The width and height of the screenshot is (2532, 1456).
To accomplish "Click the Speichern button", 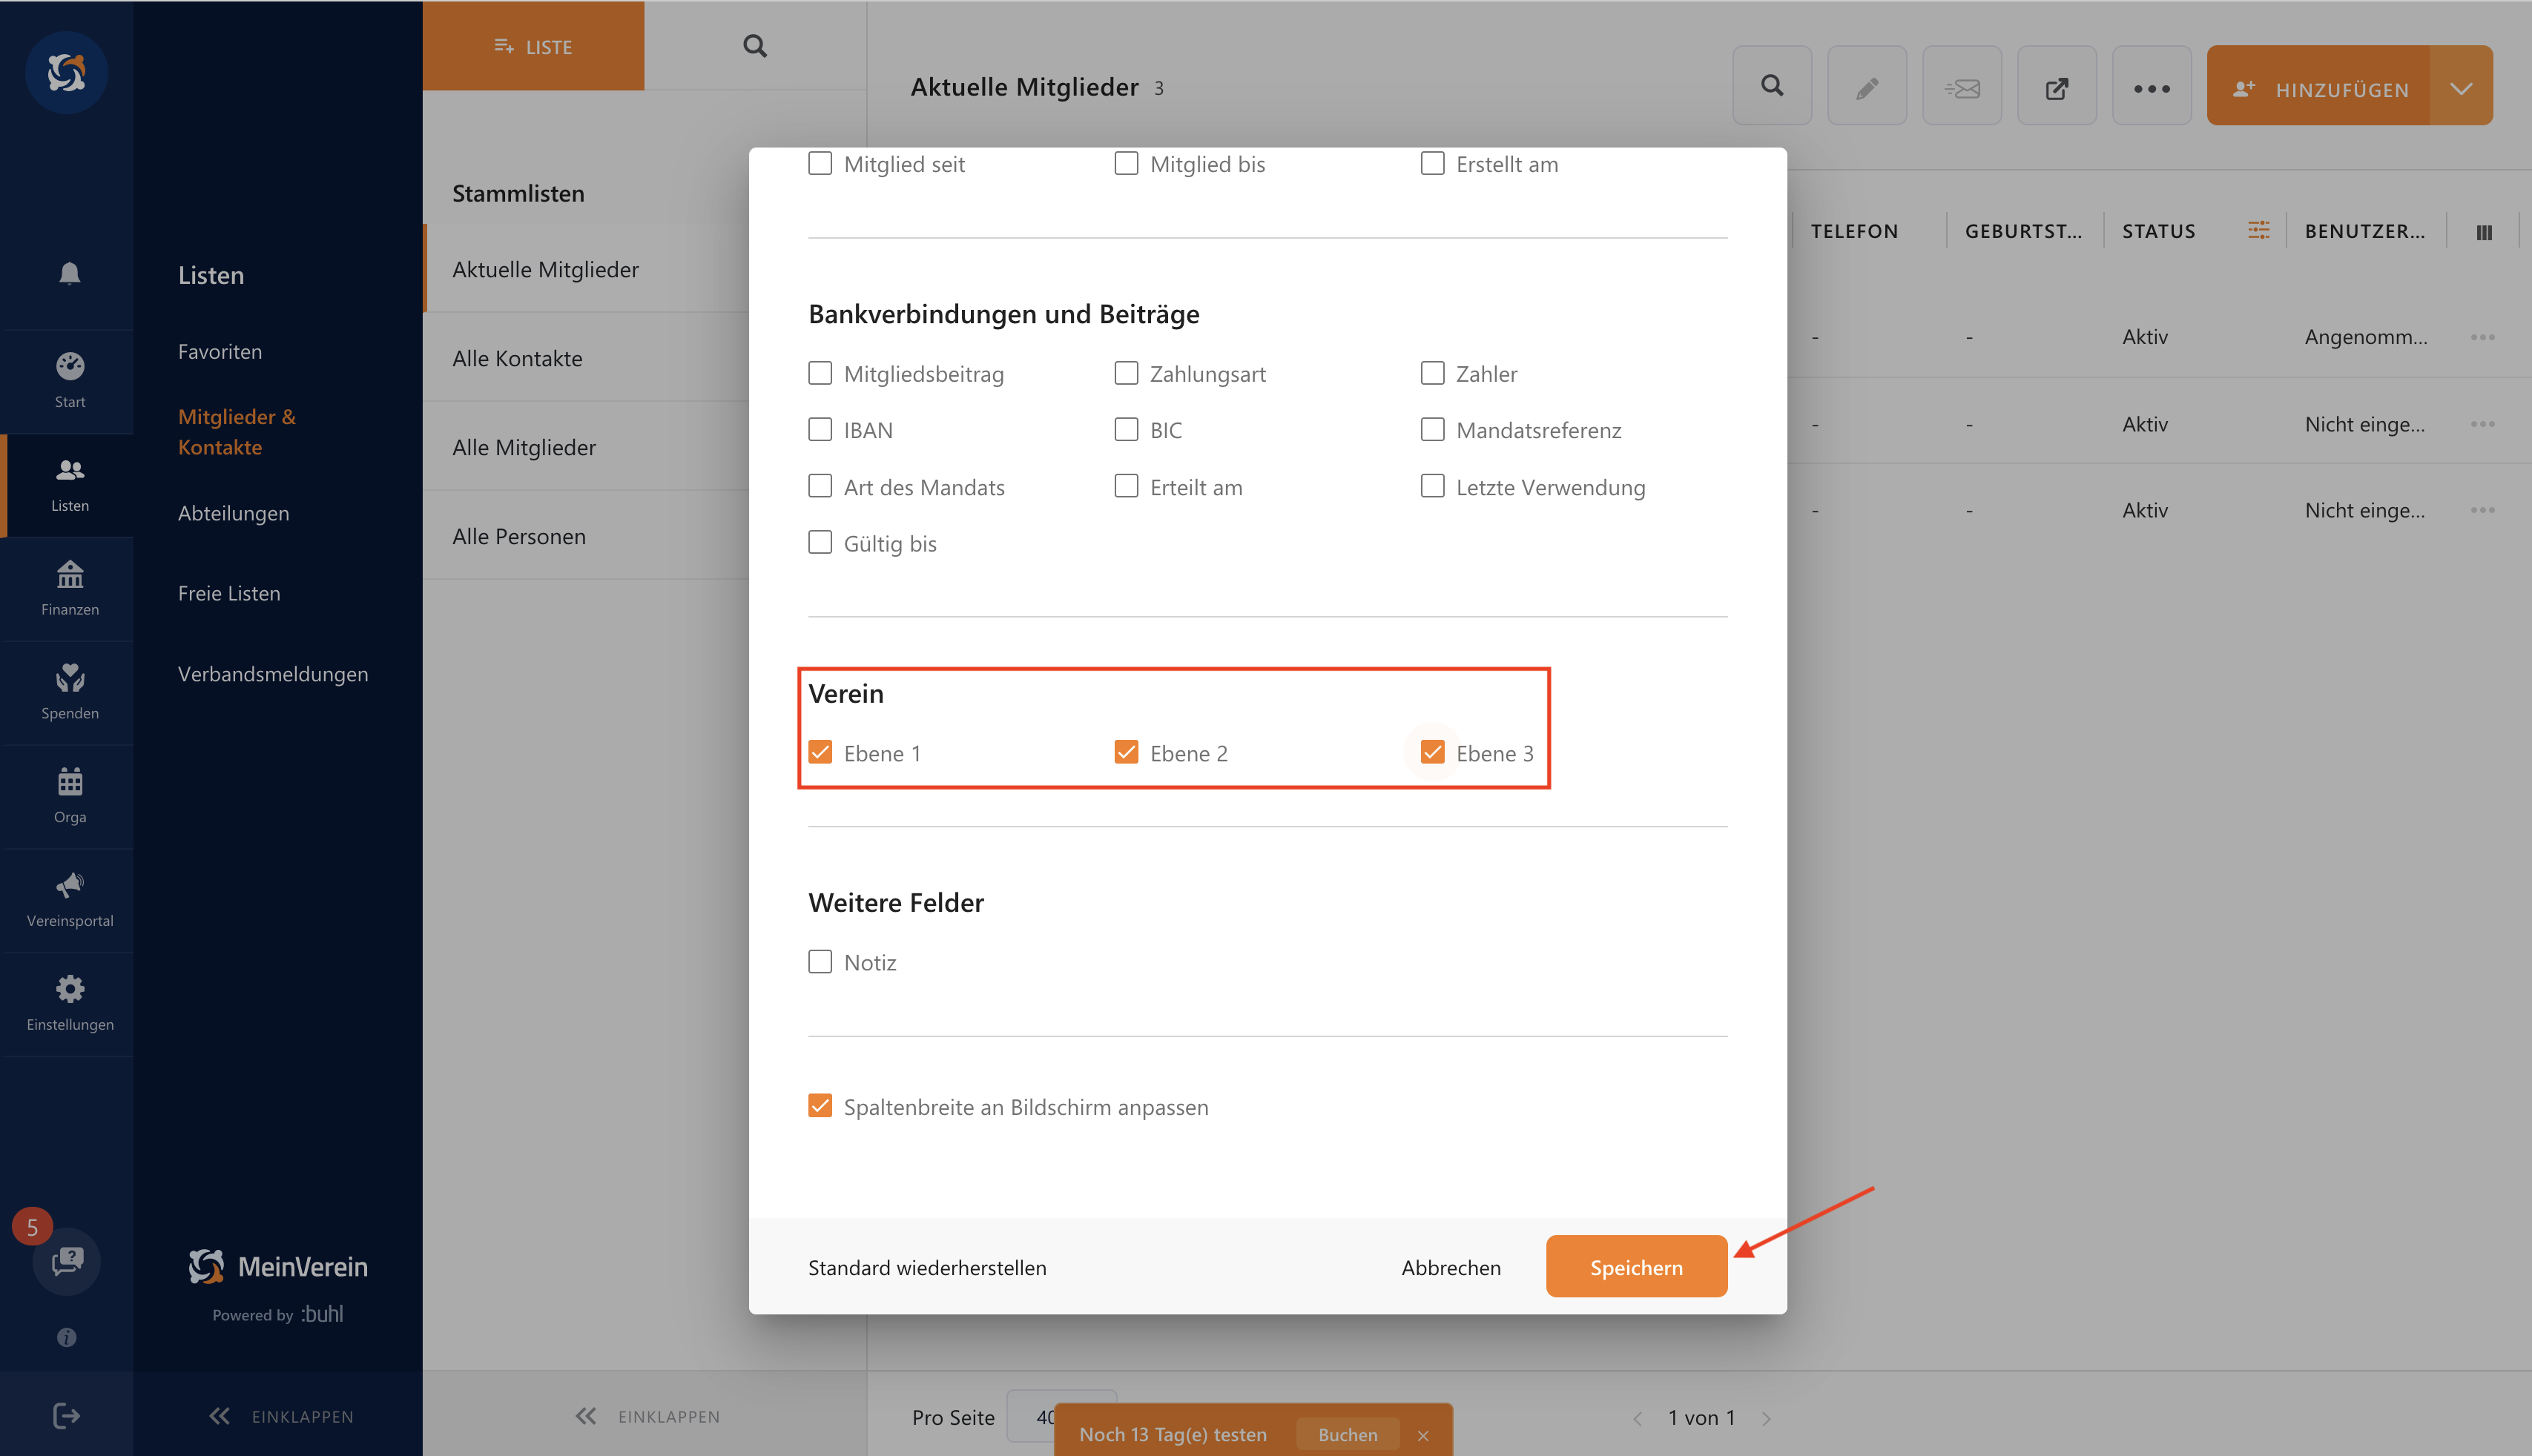I will (x=1635, y=1267).
